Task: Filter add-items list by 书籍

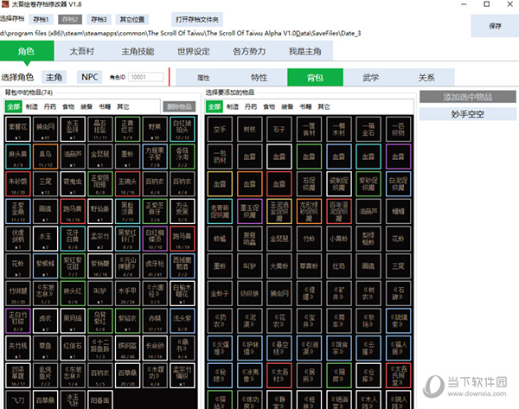Action: coord(305,106)
